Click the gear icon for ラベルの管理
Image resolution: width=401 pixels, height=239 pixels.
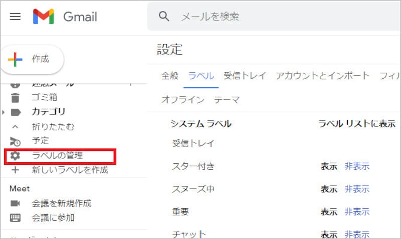point(15,156)
